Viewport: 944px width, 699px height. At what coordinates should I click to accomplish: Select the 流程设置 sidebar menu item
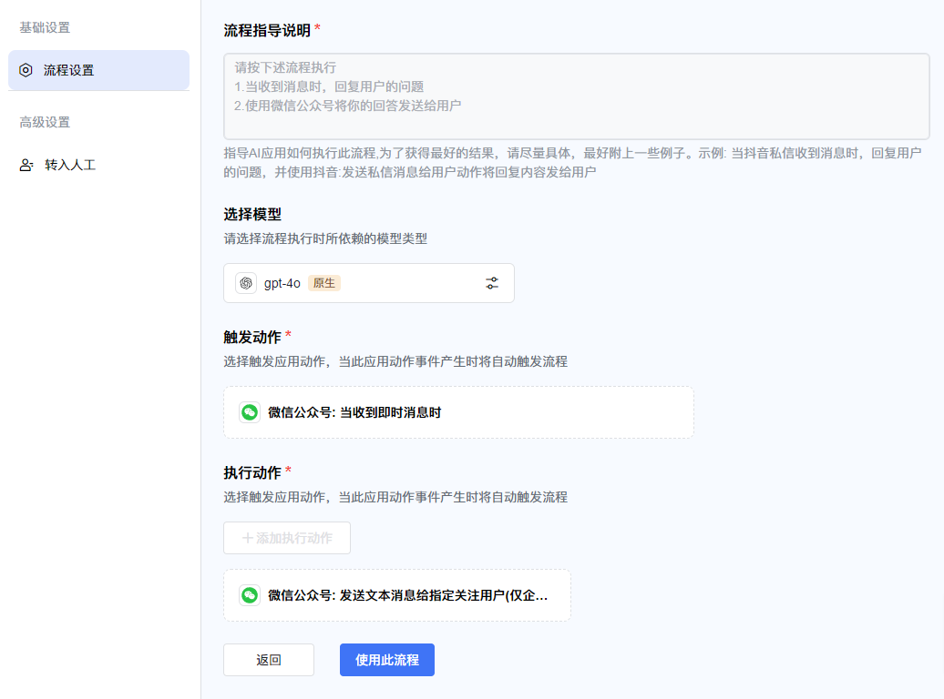click(98, 70)
